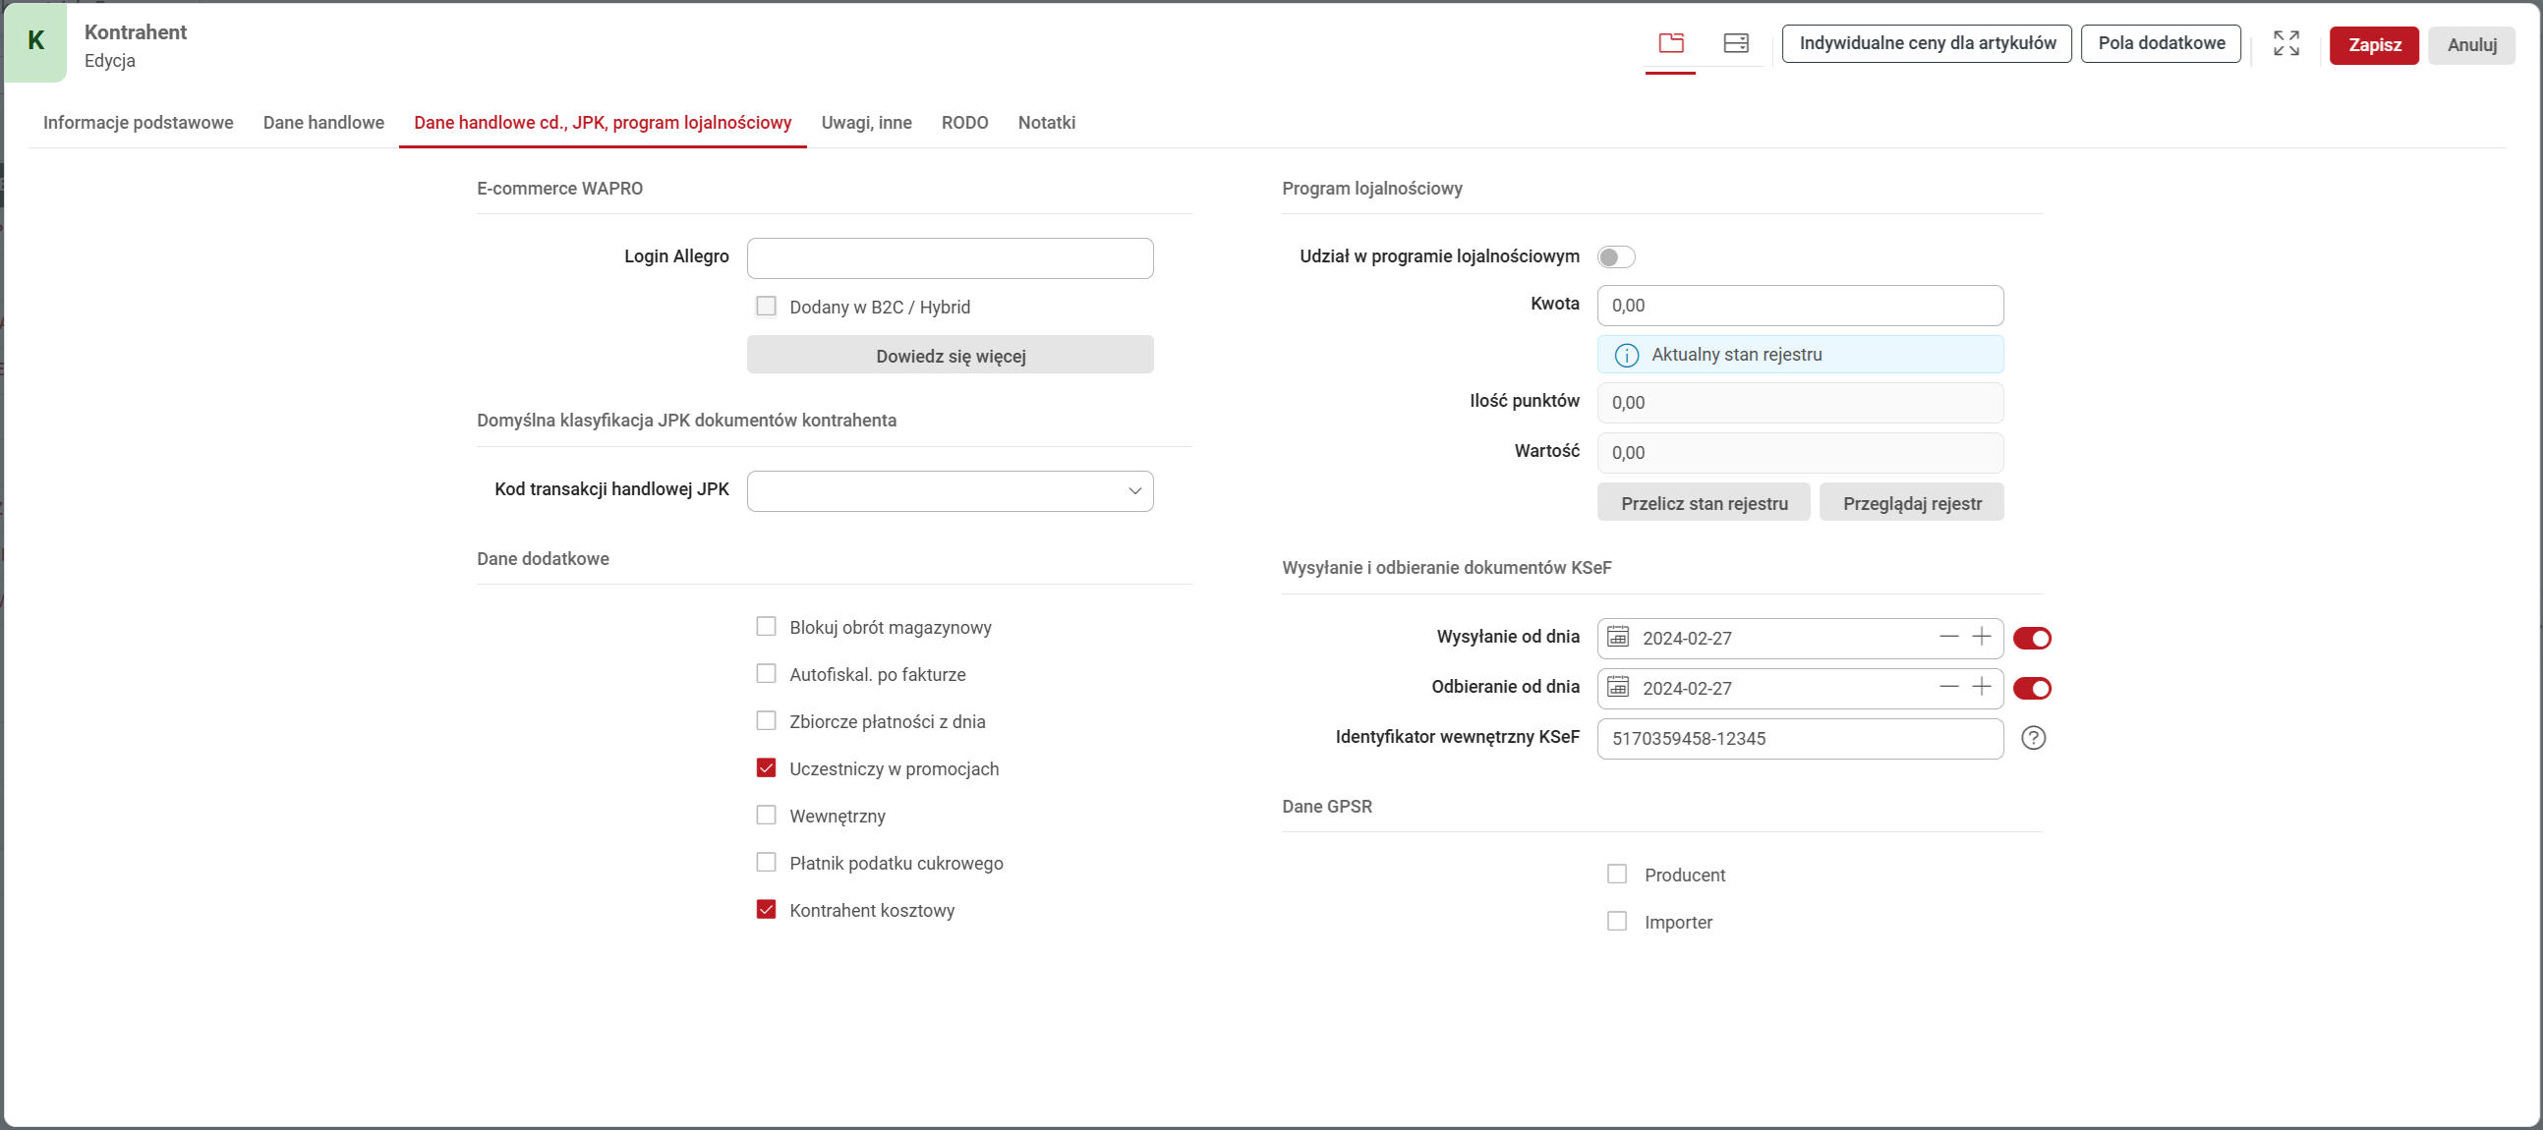Open Indywidualne ceny dla artykułów
2543x1130 pixels.
1926,43
